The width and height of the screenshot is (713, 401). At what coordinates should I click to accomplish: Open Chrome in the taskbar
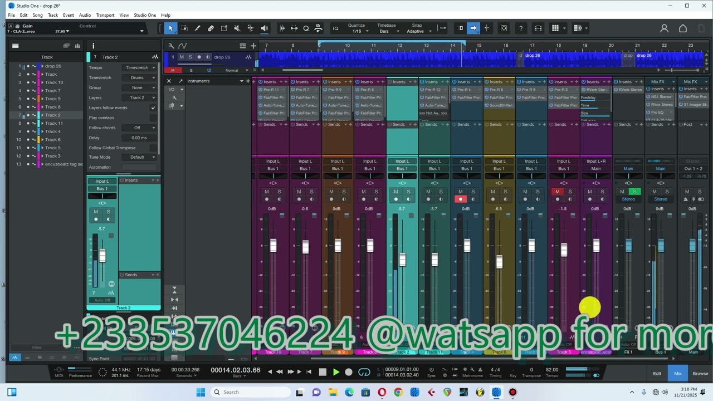pyautogui.click(x=398, y=392)
